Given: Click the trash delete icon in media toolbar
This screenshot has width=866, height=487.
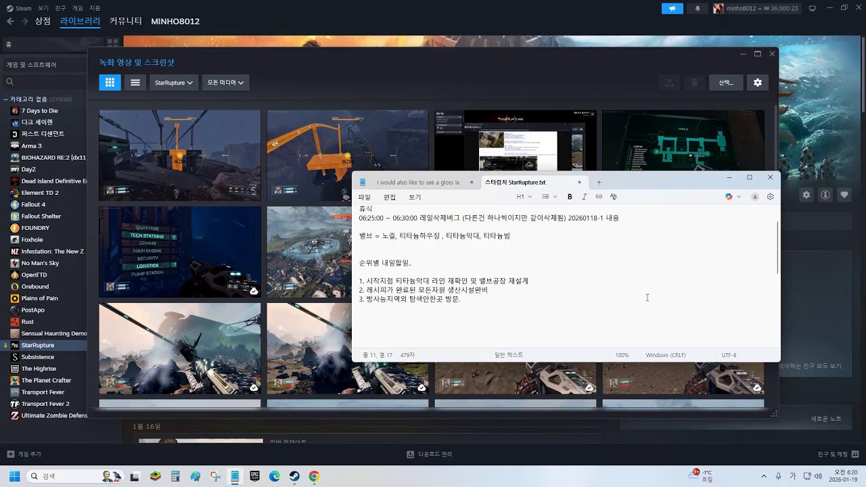Looking at the screenshot, I should point(694,83).
